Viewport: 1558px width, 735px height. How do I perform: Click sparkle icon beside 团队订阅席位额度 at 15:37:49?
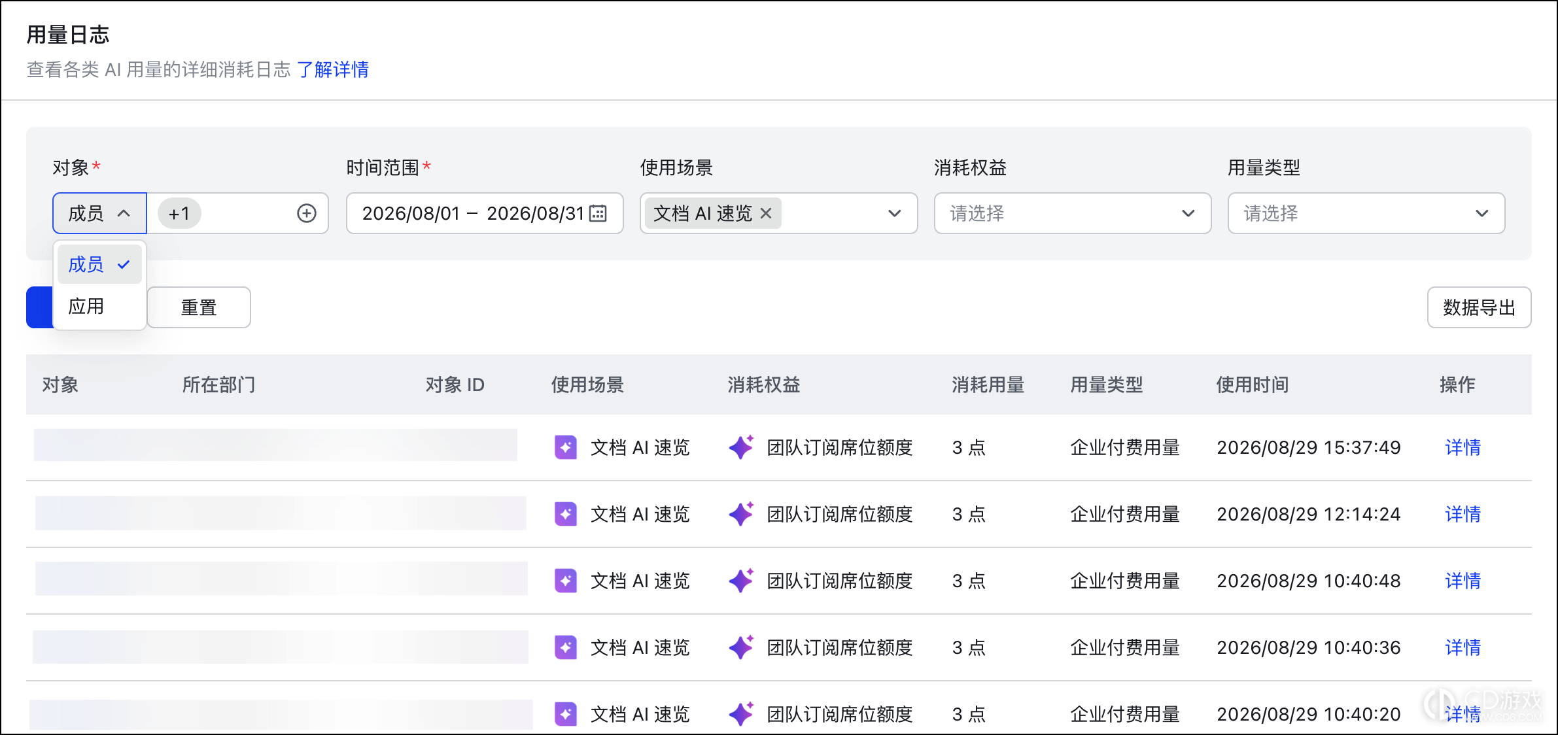click(742, 447)
